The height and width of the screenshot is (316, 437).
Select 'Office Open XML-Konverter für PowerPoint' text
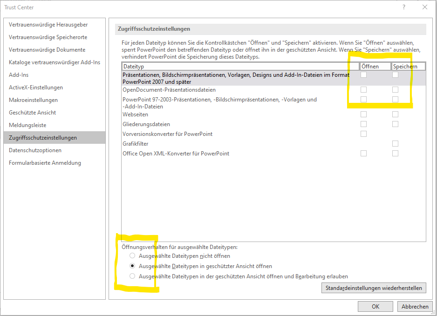pos(176,154)
